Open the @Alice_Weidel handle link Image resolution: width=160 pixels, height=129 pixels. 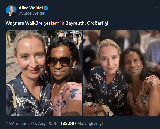click(32, 13)
